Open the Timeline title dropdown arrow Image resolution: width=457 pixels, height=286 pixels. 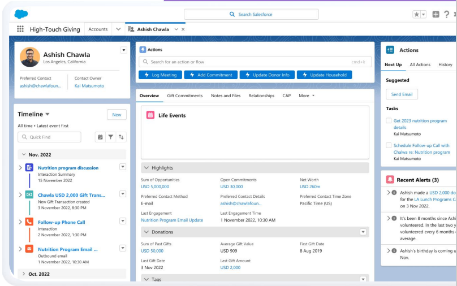(x=48, y=114)
